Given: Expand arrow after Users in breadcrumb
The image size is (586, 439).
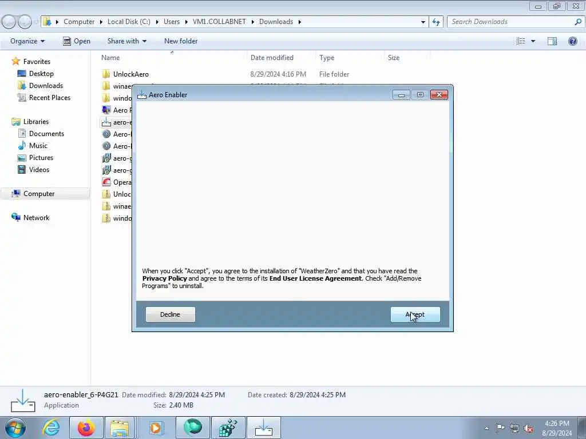Looking at the screenshot, I should tap(186, 22).
